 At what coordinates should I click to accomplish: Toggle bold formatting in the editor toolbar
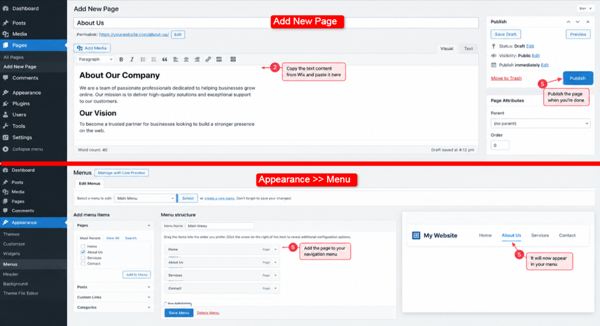[x=121, y=59]
